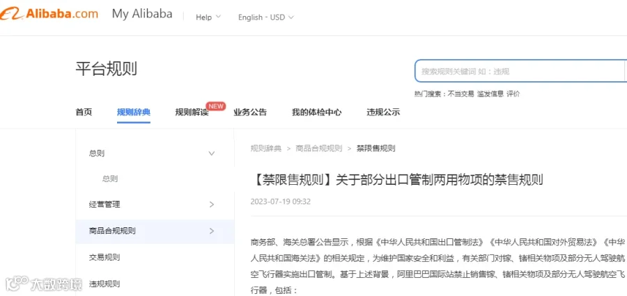
Task: Go to 首页 tab
Action: [84, 112]
